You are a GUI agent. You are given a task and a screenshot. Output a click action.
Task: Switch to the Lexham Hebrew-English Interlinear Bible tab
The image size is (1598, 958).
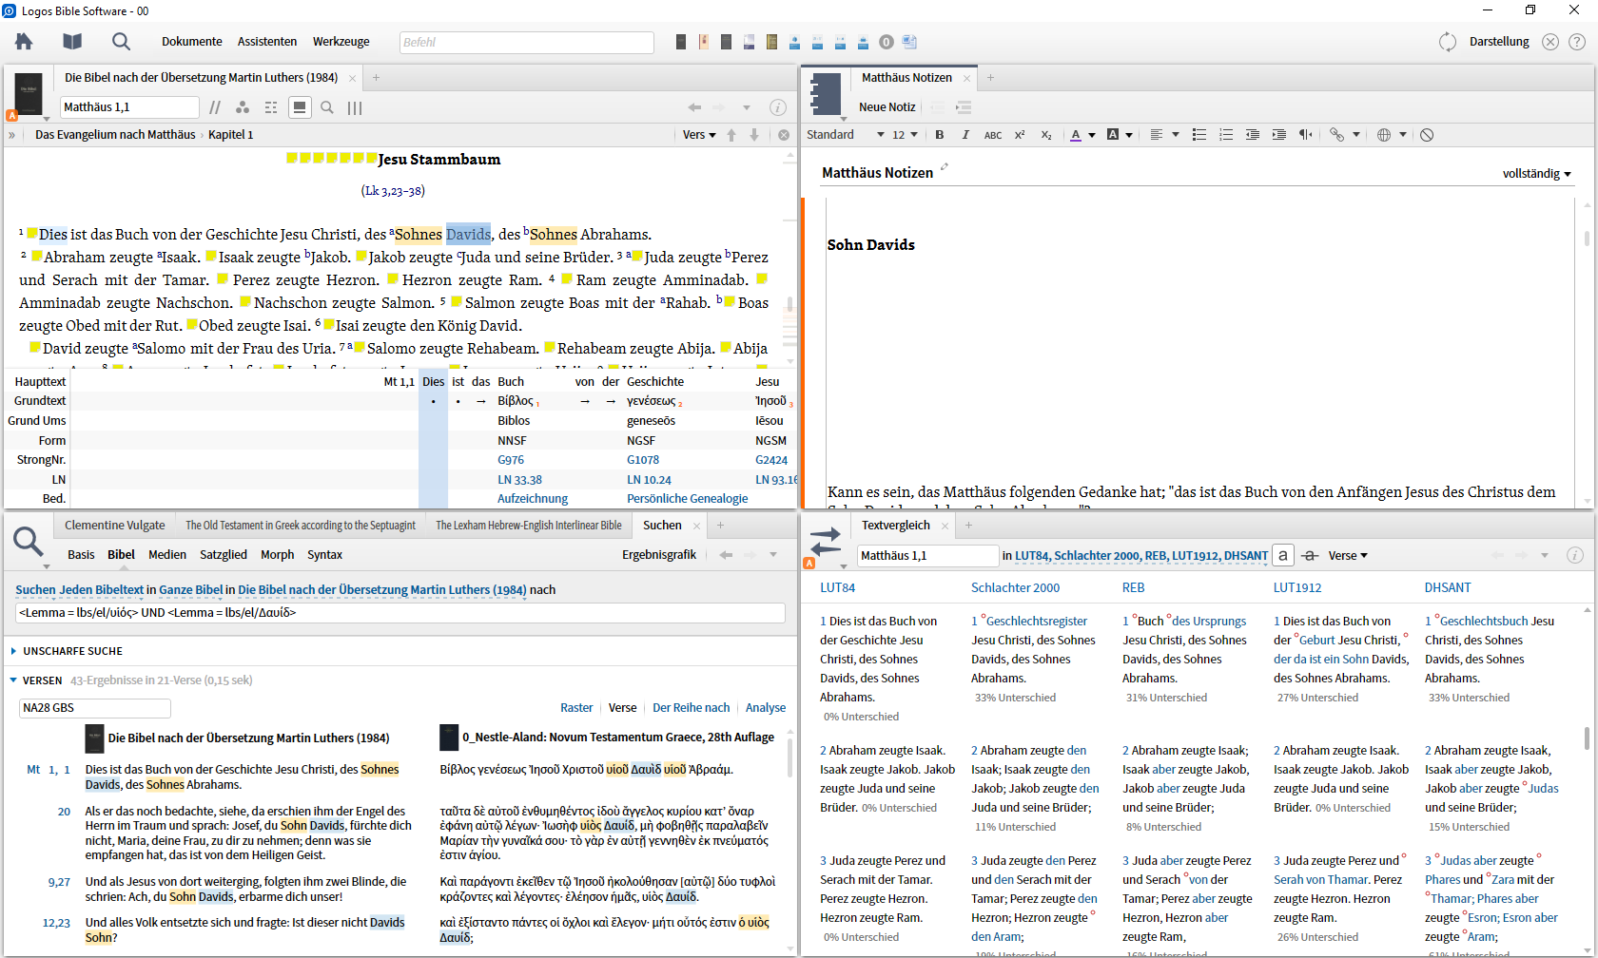529,526
